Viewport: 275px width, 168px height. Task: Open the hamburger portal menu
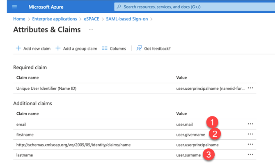point(15,7)
